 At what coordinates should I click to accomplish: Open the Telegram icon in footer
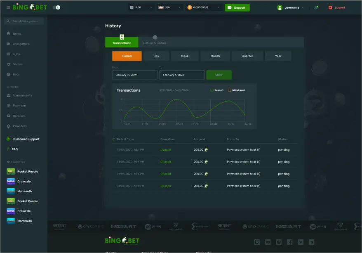(x=311, y=242)
